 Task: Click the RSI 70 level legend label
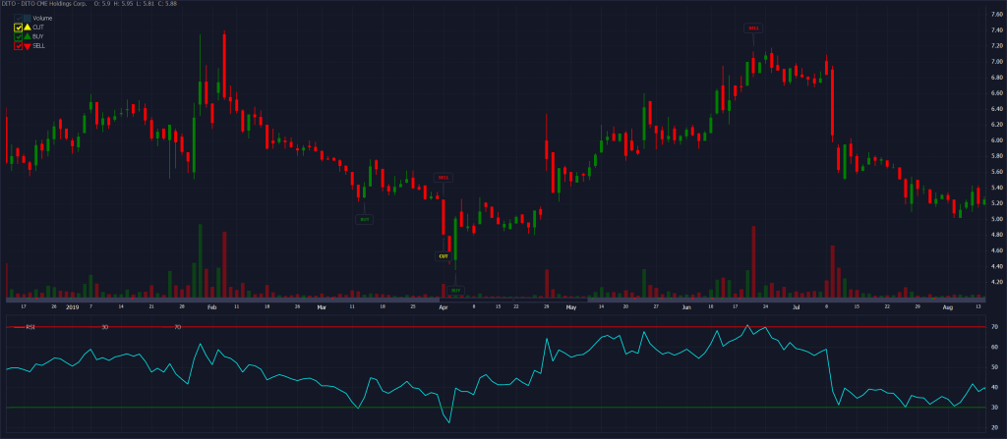(178, 326)
